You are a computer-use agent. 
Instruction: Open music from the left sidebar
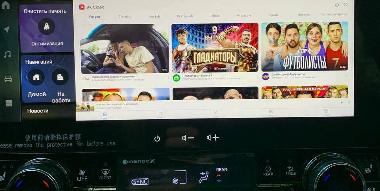tap(7, 54)
